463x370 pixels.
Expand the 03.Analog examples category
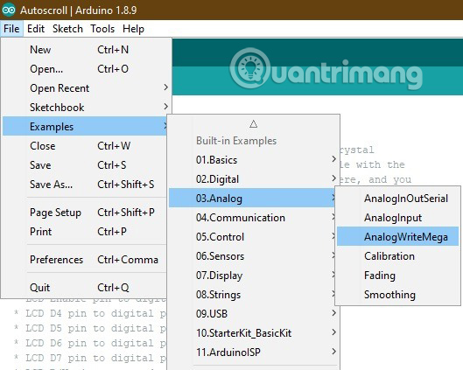pyautogui.click(x=252, y=199)
